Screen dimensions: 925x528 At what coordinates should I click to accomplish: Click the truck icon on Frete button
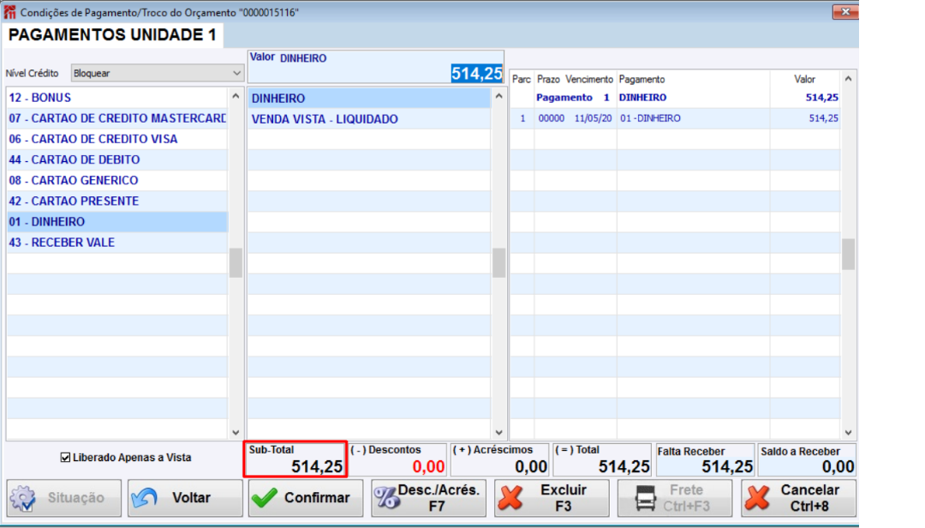point(646,499)
